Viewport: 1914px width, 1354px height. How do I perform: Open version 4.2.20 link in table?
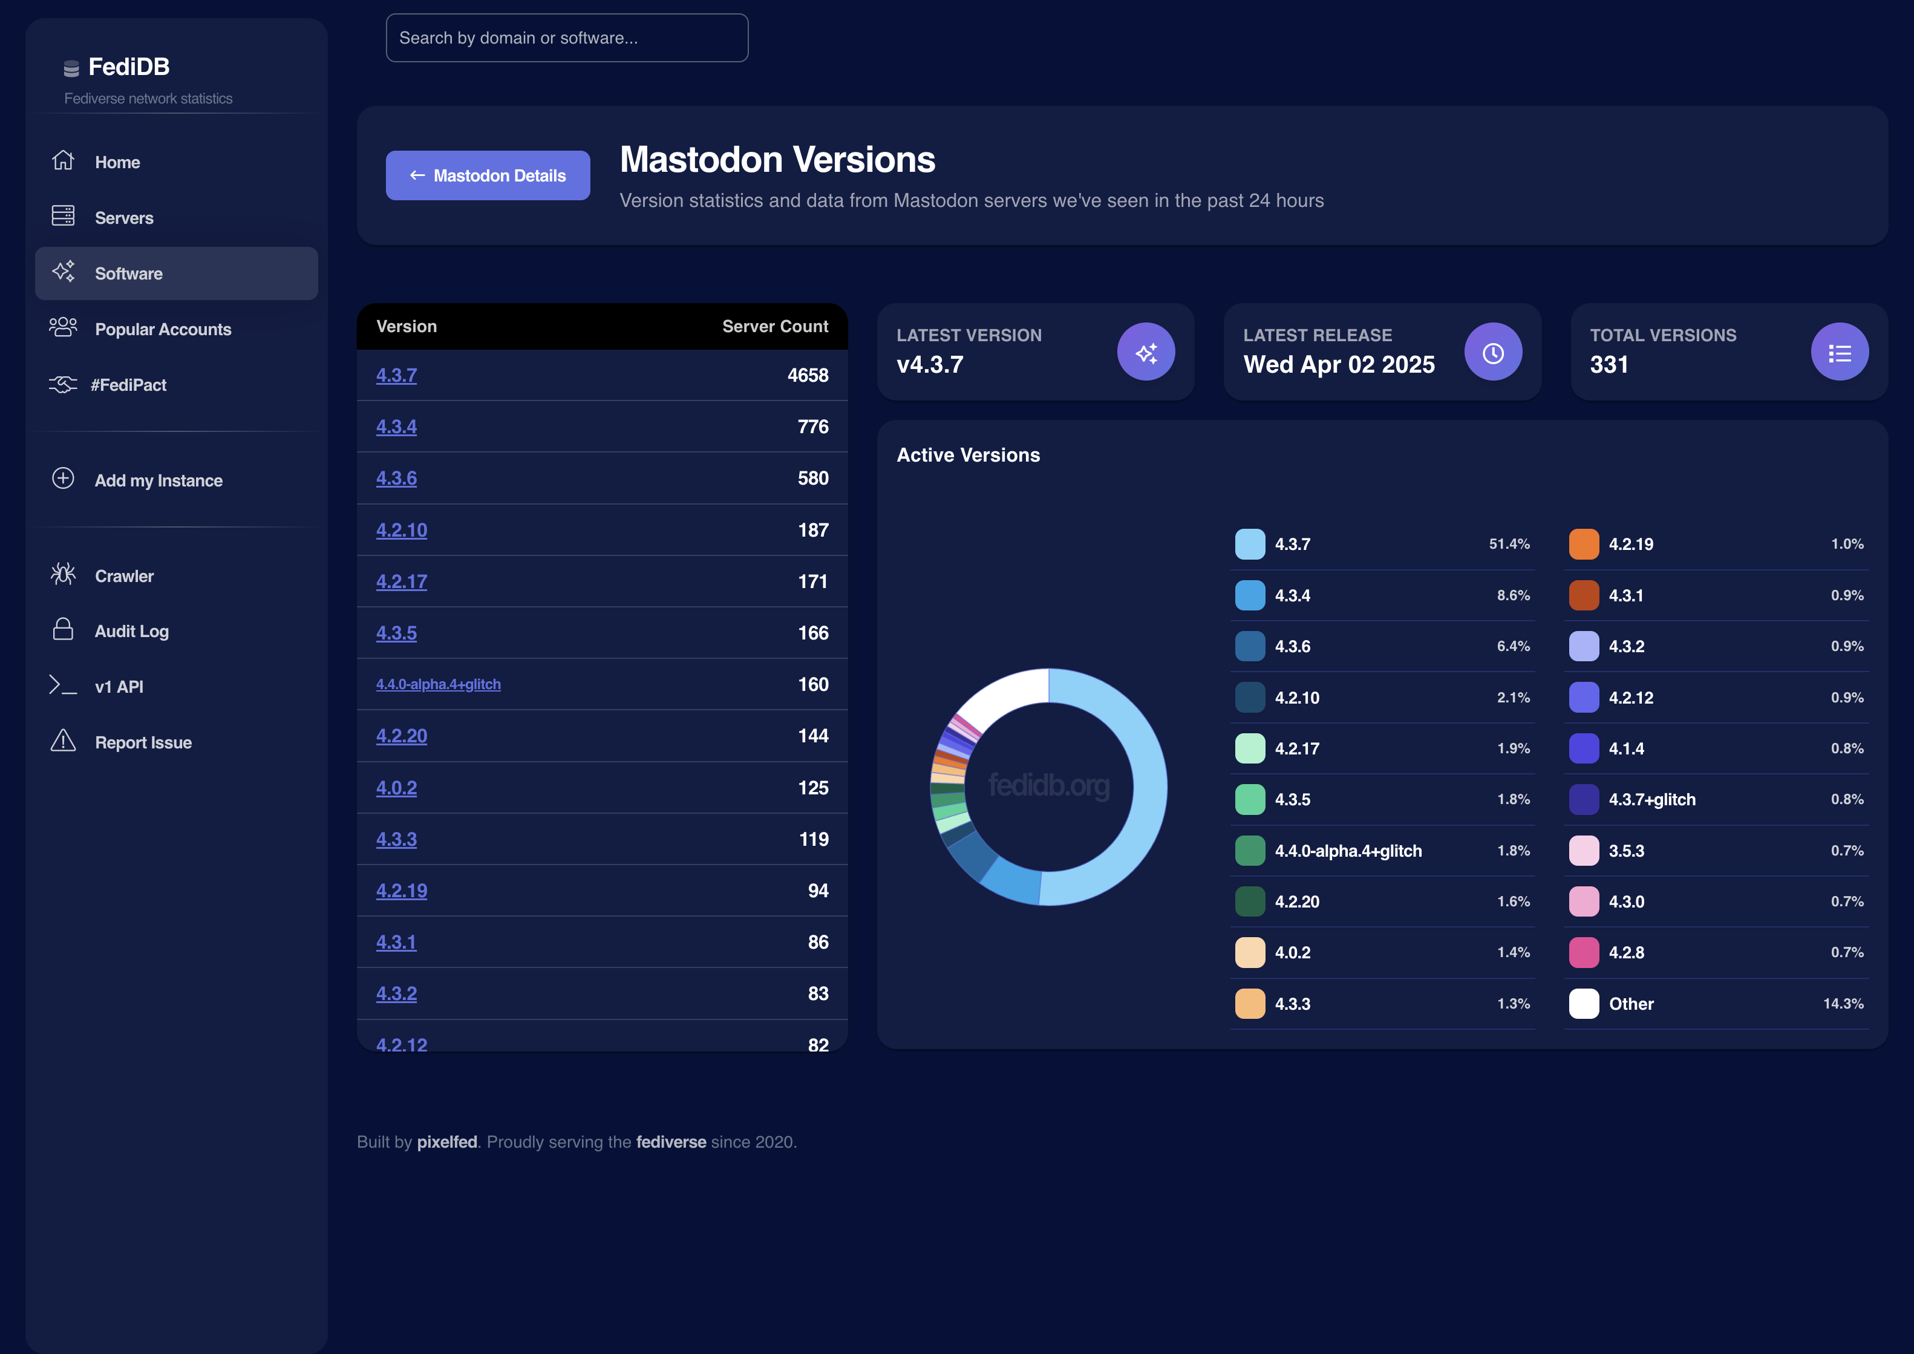pos(401,736)
